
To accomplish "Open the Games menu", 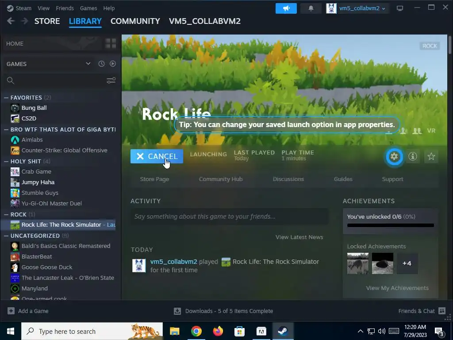I will (x=88, y=8).
